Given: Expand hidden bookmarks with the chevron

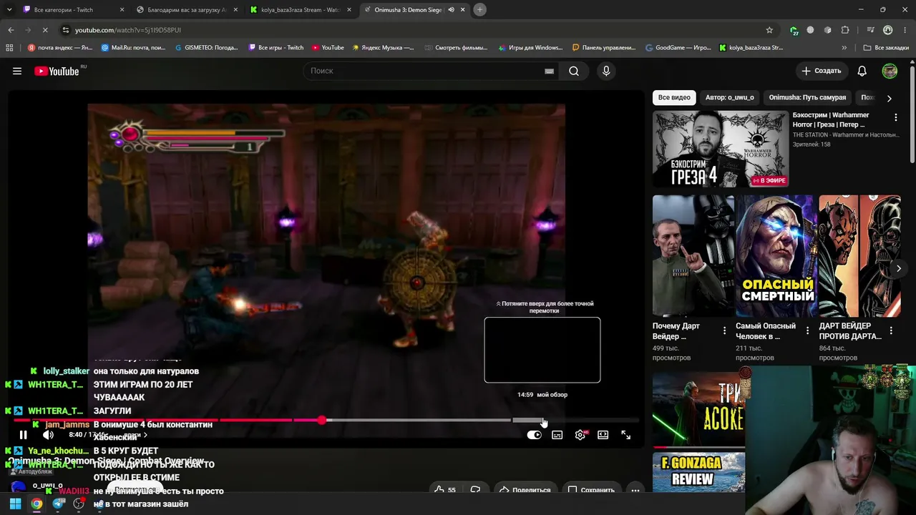Looking at the screenshot, I should (844, 48).
